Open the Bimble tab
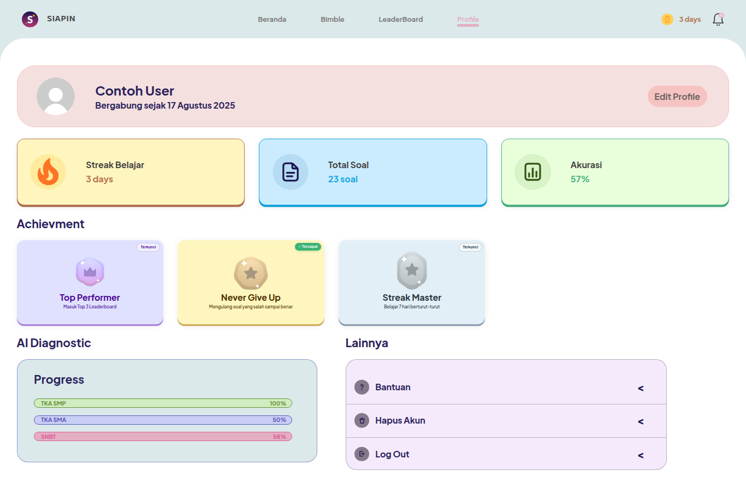The width and height of the screenshot is (746, 500). click(x=333, y=19)
